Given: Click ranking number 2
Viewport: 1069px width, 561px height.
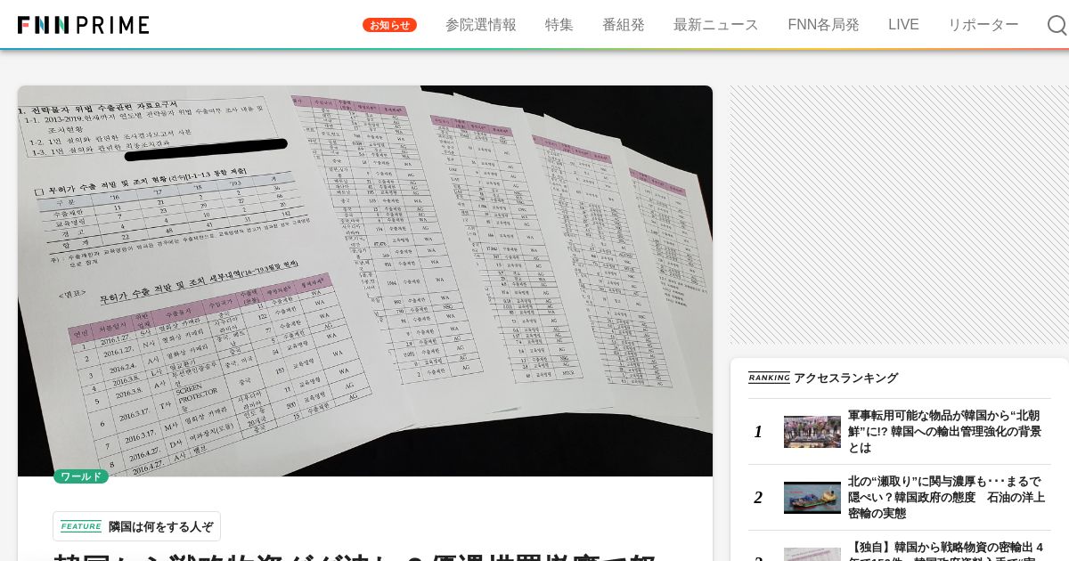Looking at the screenshot, I should click(758, 498).
